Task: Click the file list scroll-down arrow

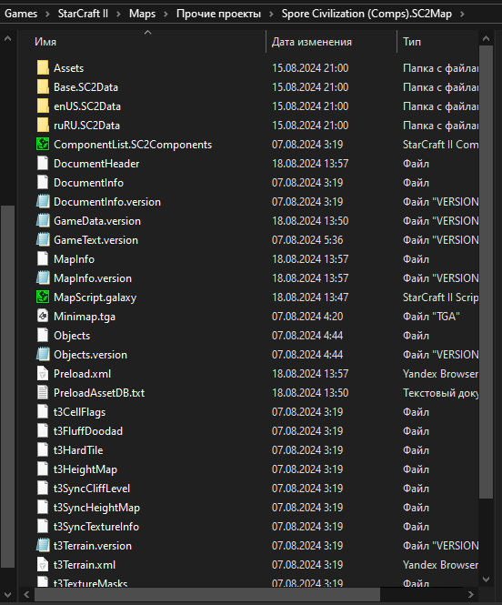Action: (x=487, y=580)
